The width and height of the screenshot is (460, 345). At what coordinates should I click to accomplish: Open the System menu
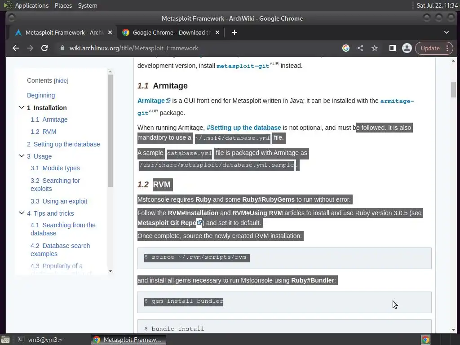(x=88, y=5)
